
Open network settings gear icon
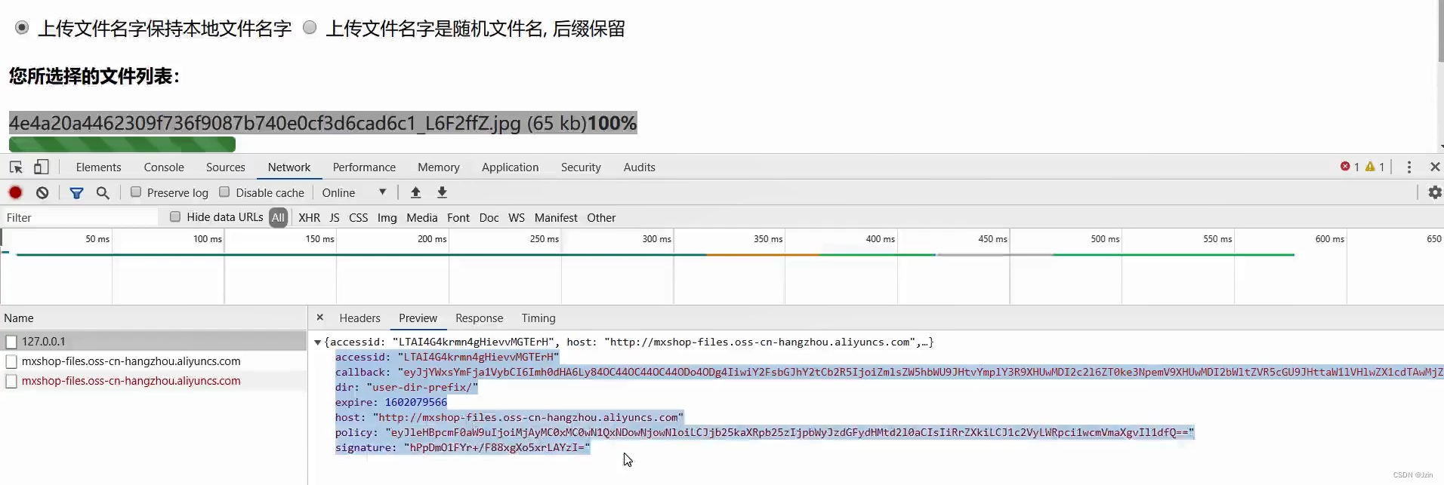1435,192
